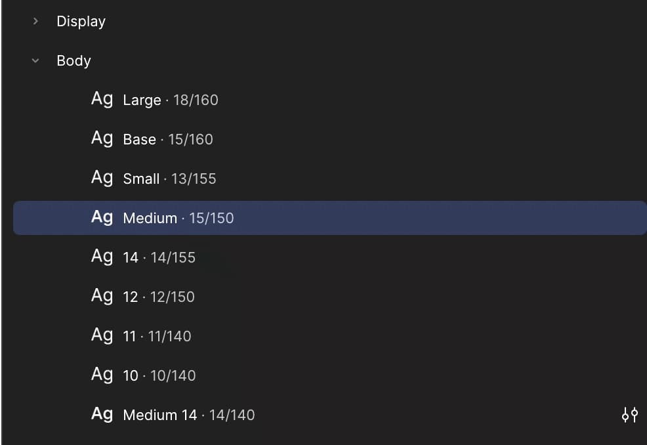647x445 pixels.
Task: Click the Ag preview for style 11
Action: (102, 335)
